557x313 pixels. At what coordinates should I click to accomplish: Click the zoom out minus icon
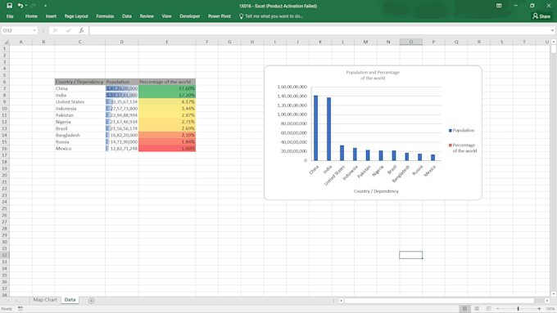tap(497, 309)
